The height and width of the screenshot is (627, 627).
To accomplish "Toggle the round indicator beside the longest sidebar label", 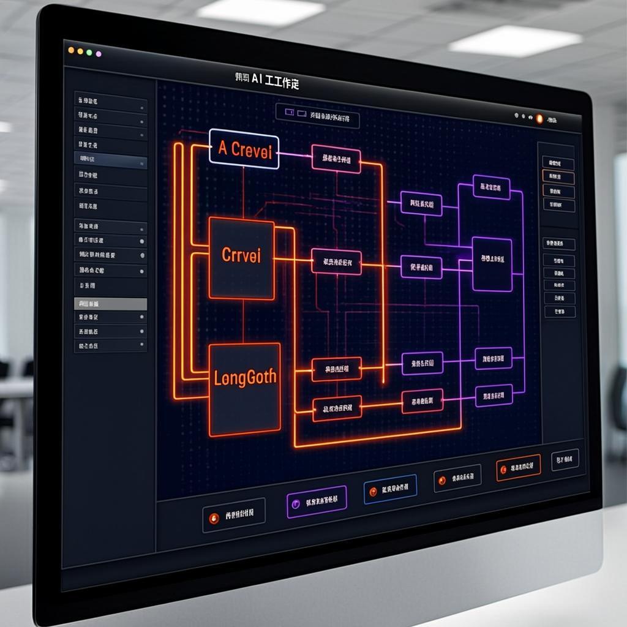I will tap(141, 255).
